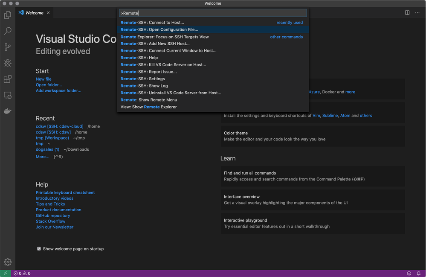Screen dimensions: 426x277
Task: Toggle Show welcome page on startup
Action: 39,248
